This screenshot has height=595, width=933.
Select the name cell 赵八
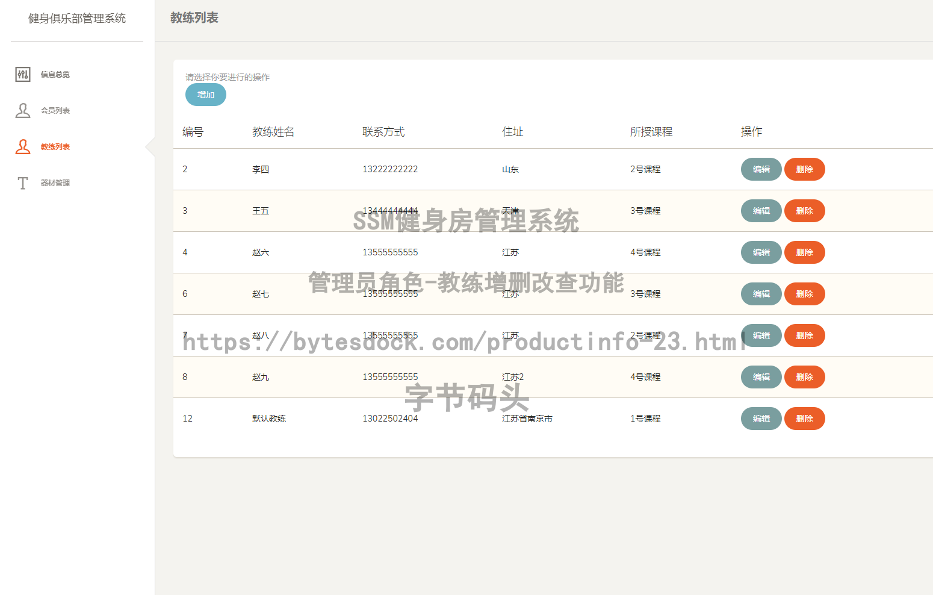[x=261, y=336]
